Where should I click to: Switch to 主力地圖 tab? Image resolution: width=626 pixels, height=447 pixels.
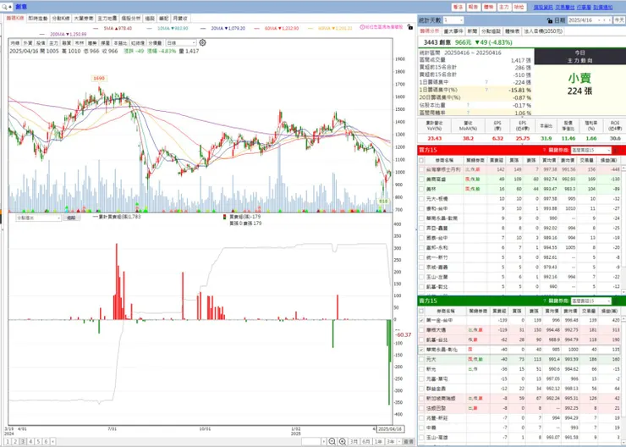107,19
